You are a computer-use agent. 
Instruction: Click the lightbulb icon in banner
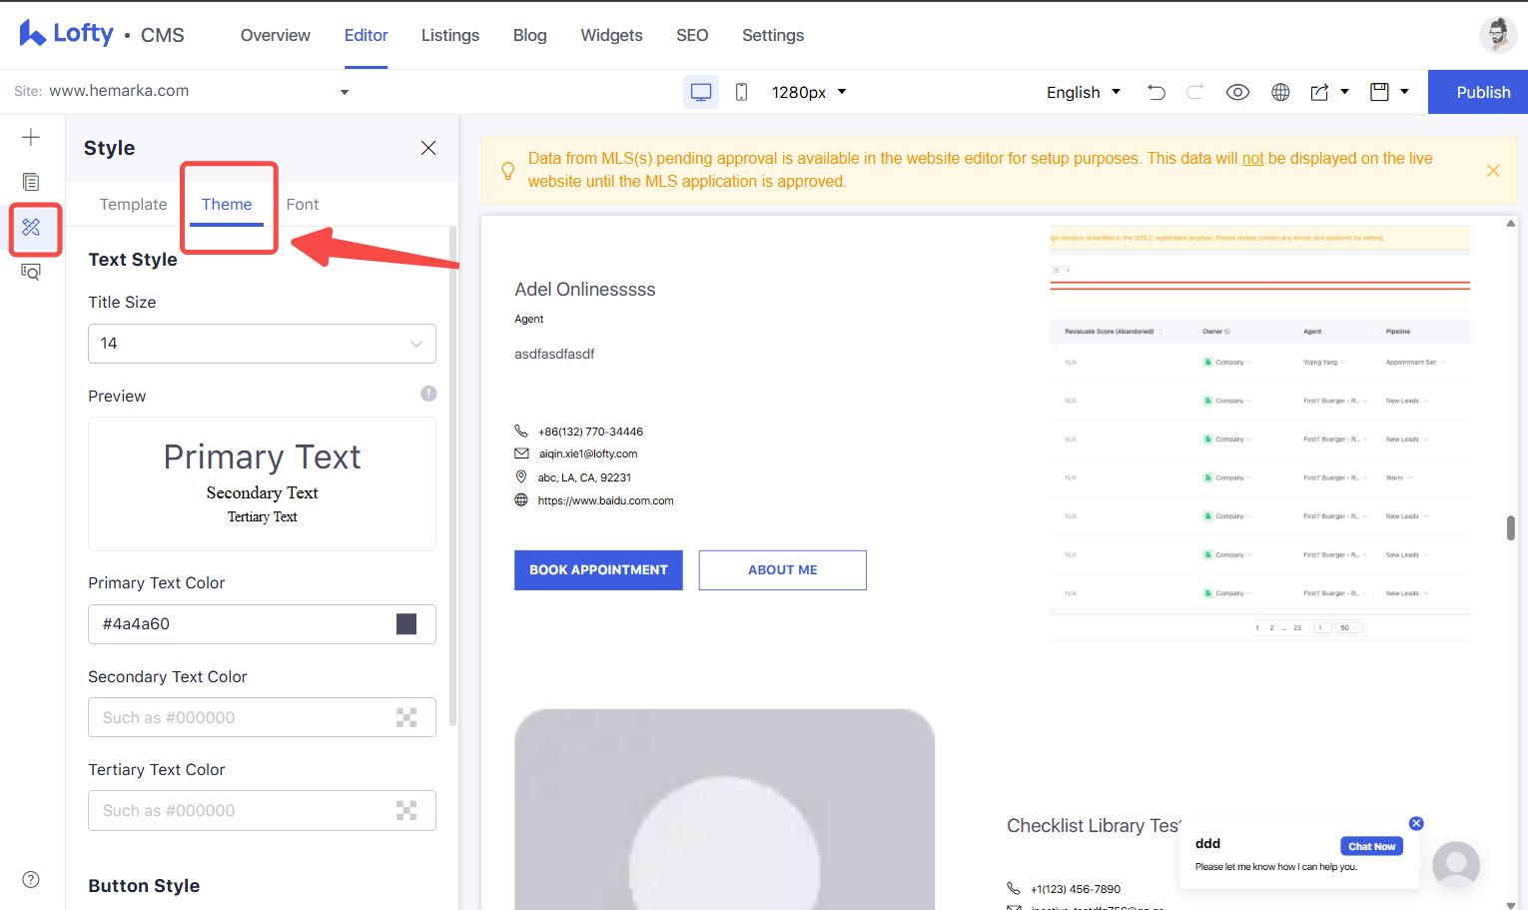pos(507,171)
